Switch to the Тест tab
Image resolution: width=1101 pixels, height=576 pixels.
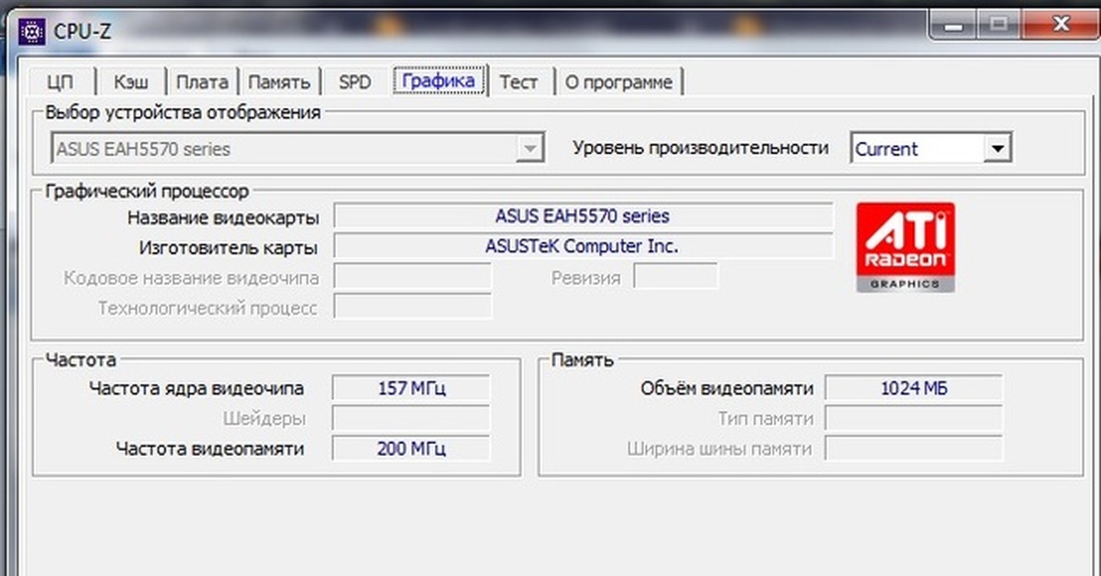point(518,82)
